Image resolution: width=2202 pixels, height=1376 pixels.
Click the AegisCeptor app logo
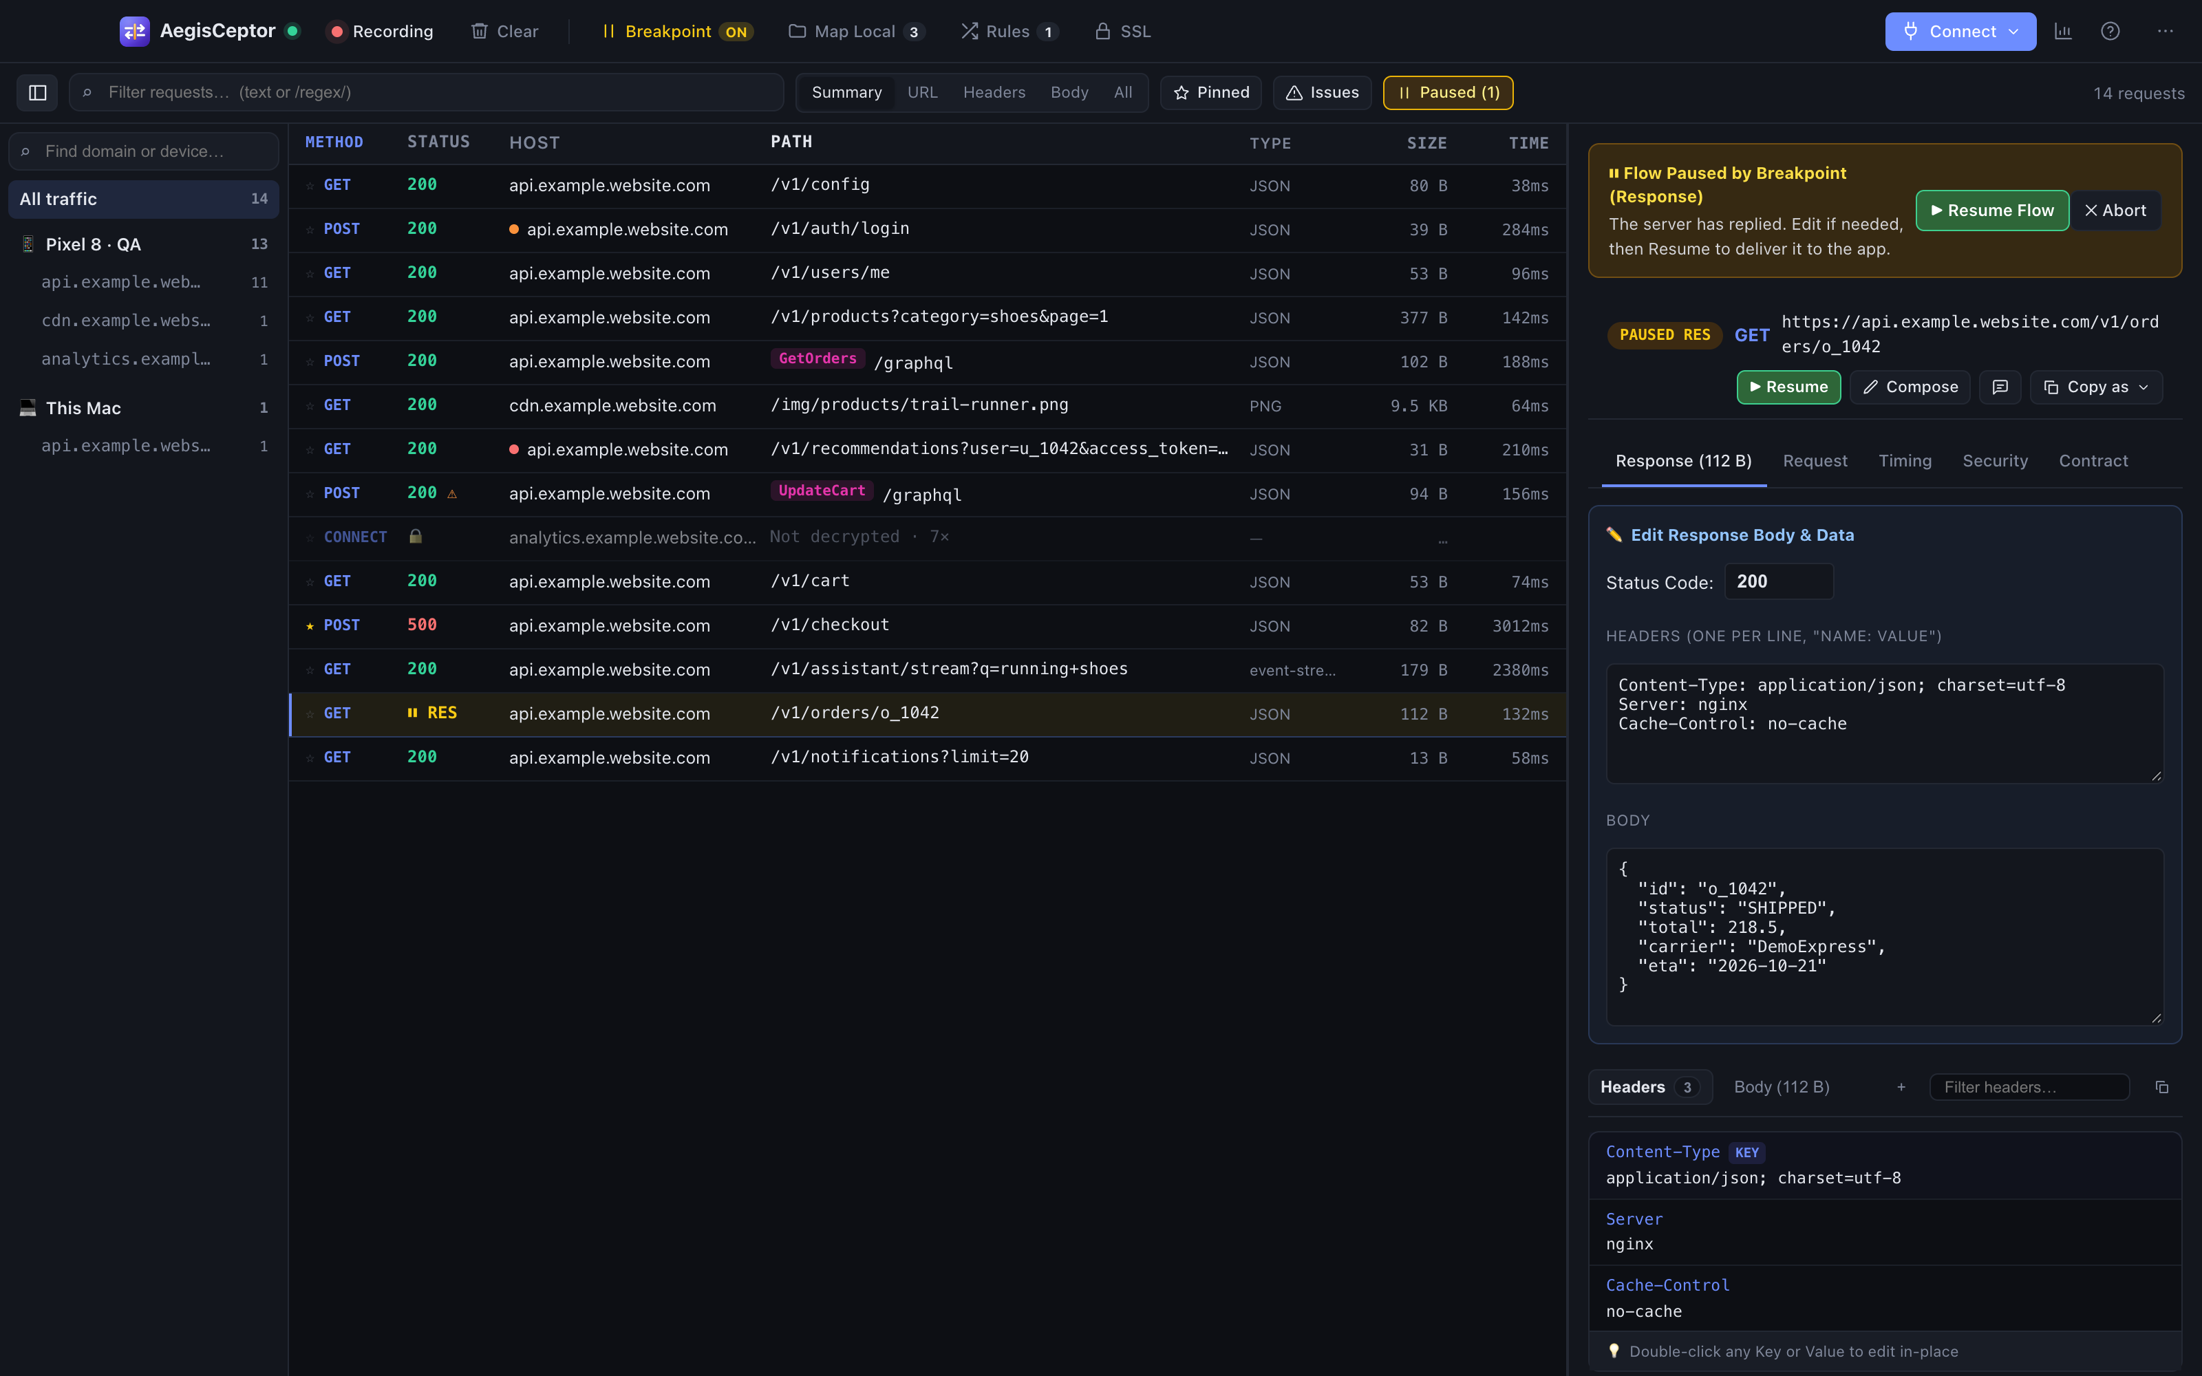[x=135, y=31]
